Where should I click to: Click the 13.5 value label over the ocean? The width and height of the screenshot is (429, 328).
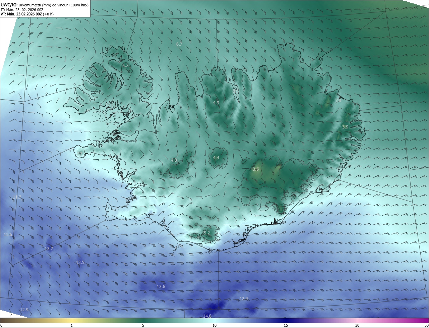click(80, 263)
